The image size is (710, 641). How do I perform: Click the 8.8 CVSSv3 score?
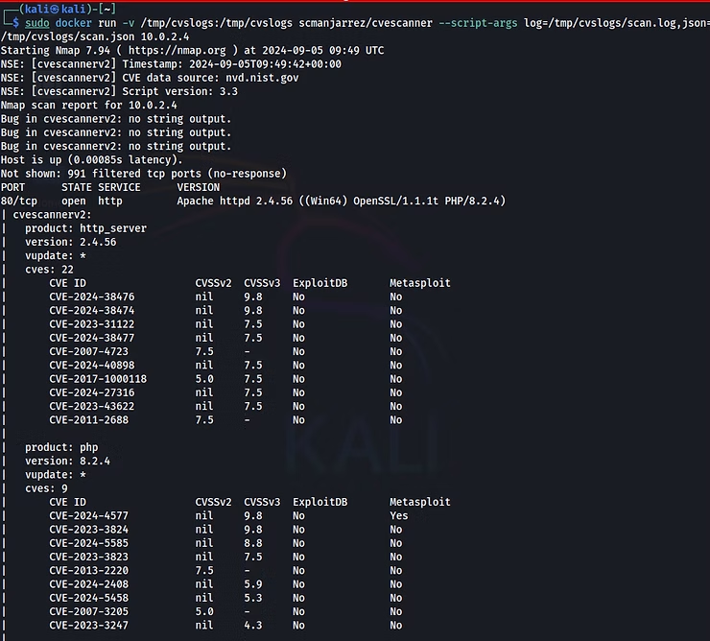point(253,543)
